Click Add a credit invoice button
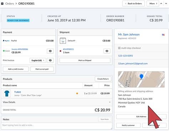 16,69
